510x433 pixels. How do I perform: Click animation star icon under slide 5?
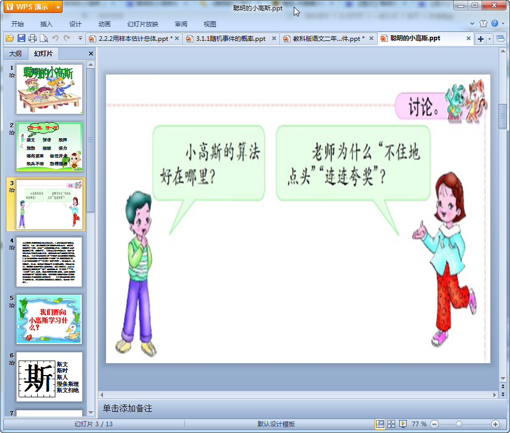[12, 305]
